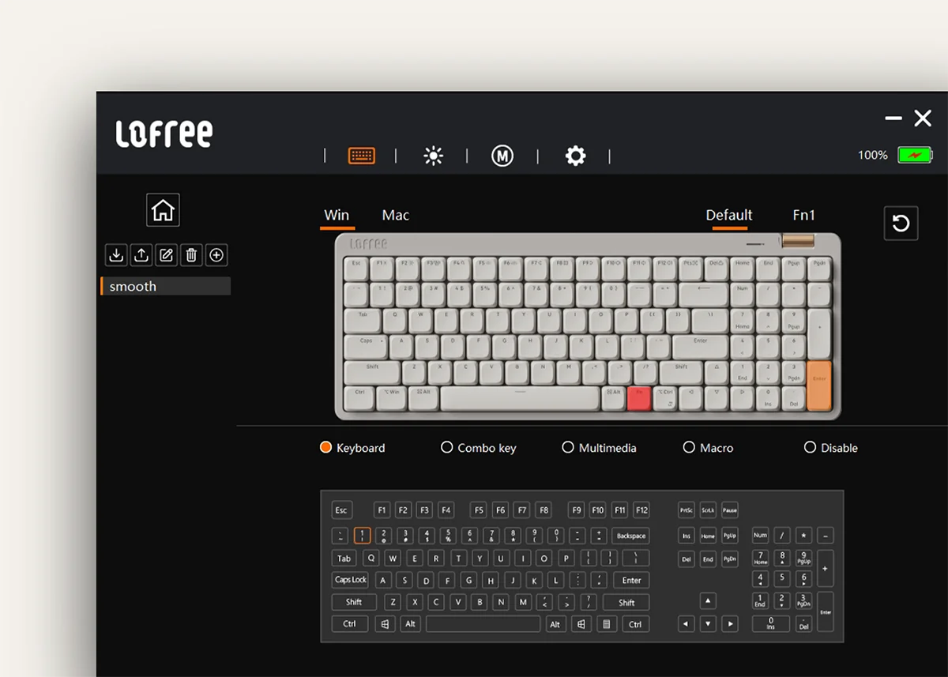Click the import profile download icon

[x=116, y=255]
